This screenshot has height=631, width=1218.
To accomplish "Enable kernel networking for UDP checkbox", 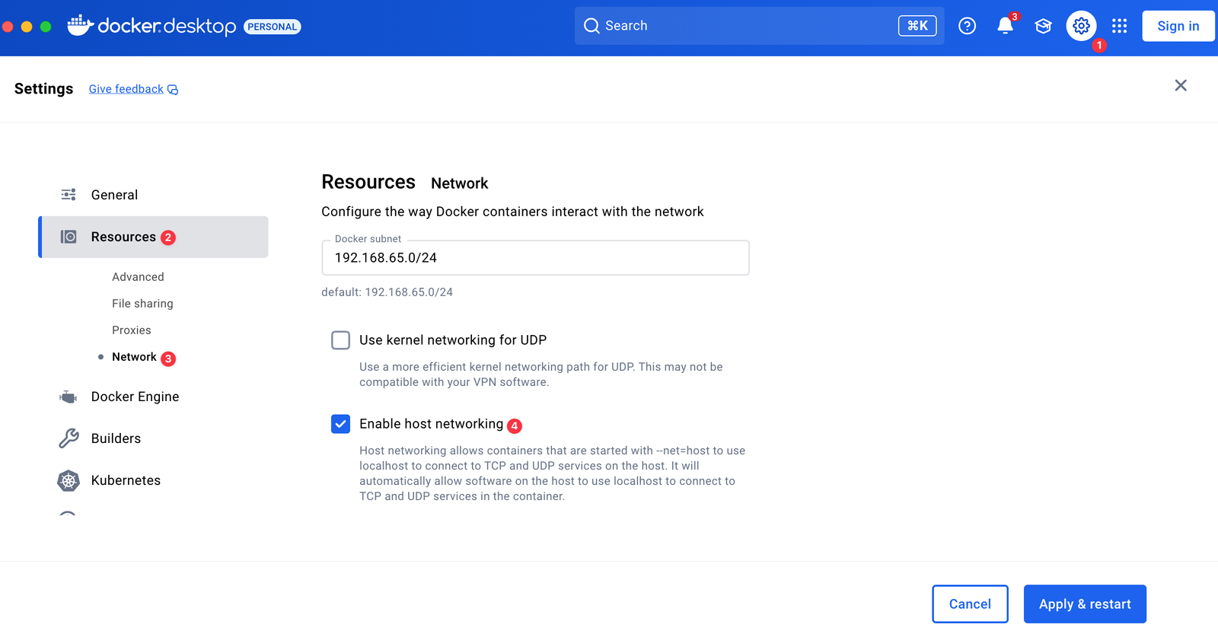I will point(340,340).
